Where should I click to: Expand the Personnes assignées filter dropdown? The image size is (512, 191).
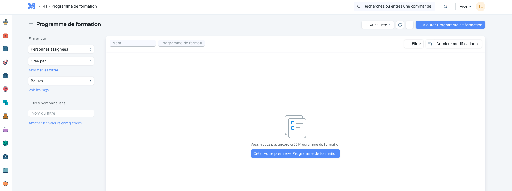pyautogui.click(x=61, y=49)
